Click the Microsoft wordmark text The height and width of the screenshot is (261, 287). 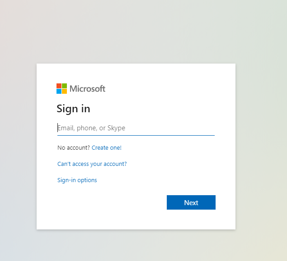coord(87,89)
